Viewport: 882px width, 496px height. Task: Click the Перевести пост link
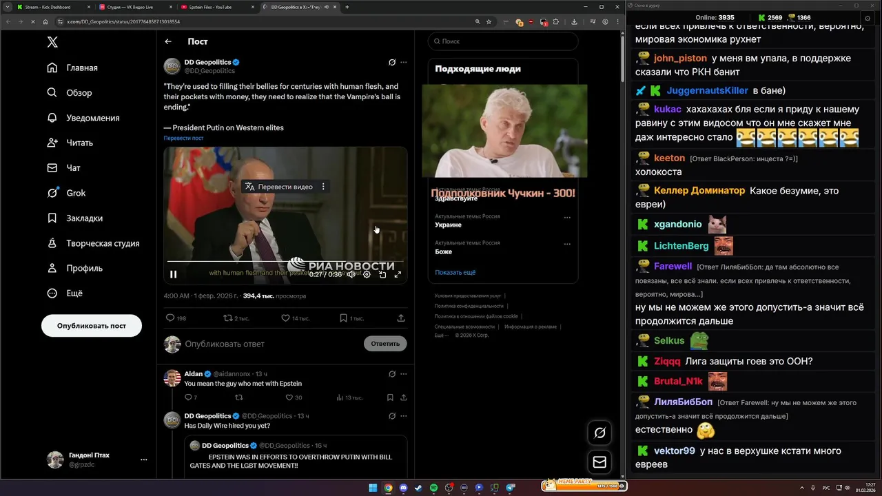tap(183, 138)
